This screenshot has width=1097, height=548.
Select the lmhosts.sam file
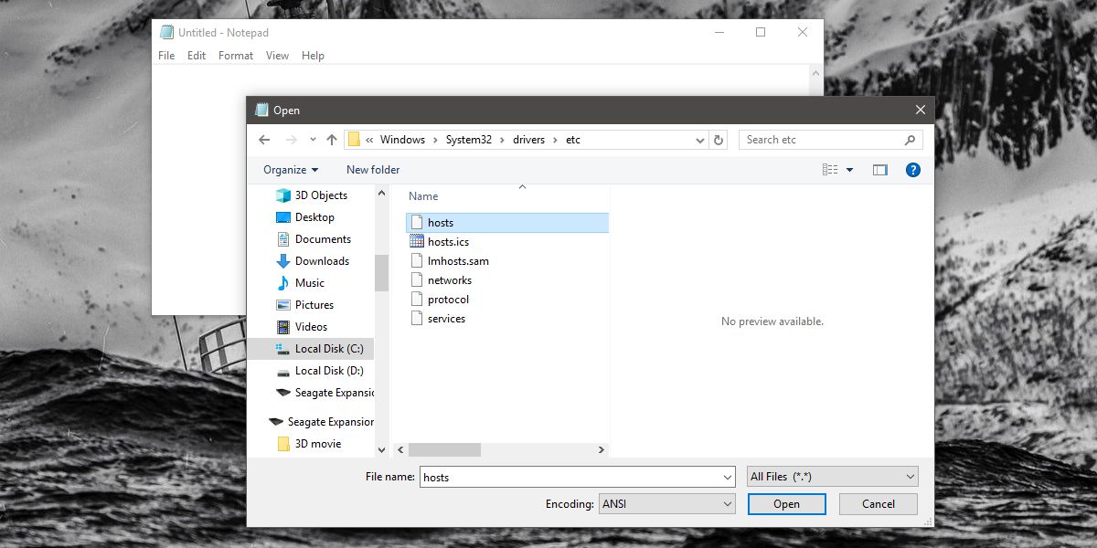pos(458,261)
